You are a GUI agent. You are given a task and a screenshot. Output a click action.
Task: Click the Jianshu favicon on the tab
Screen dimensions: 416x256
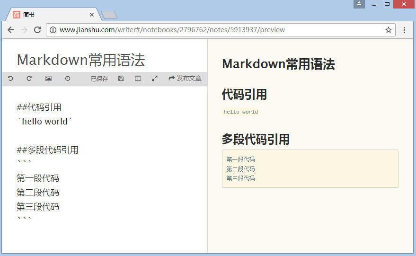coord(17,15)
